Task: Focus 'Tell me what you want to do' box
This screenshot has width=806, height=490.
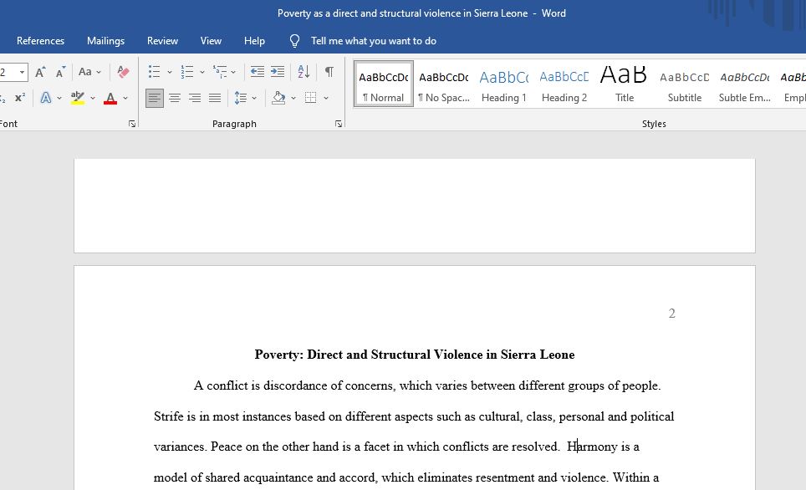Action: coord(374,41)
